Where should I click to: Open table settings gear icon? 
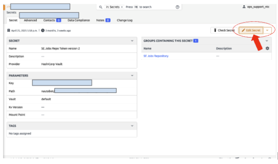(267, 48)
